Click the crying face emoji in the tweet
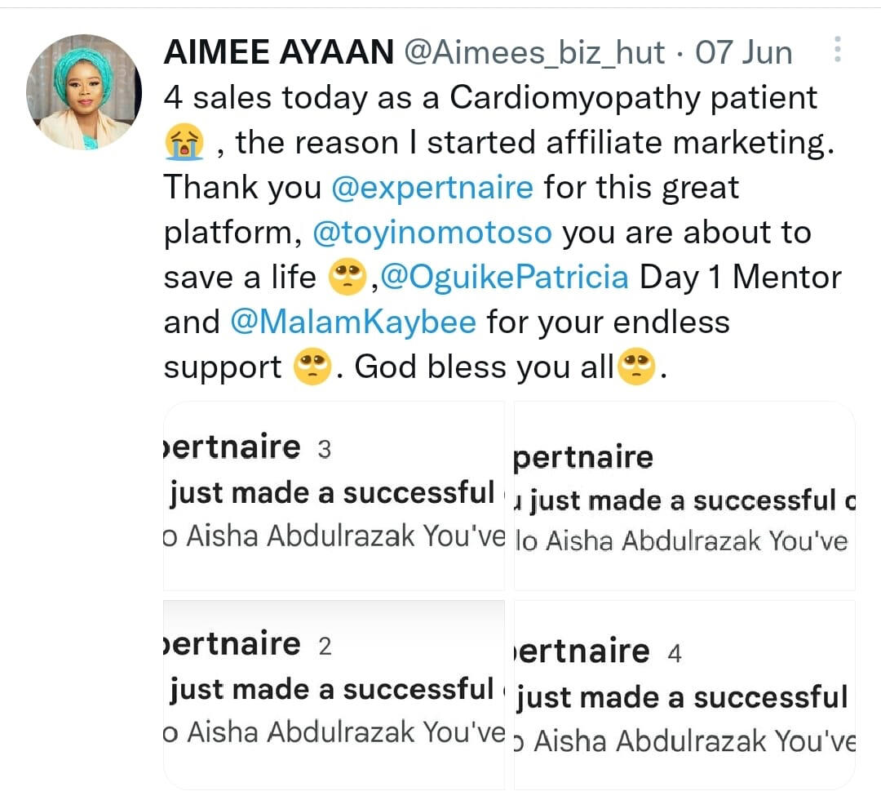The image size is (881, 796). coord(184,143)
